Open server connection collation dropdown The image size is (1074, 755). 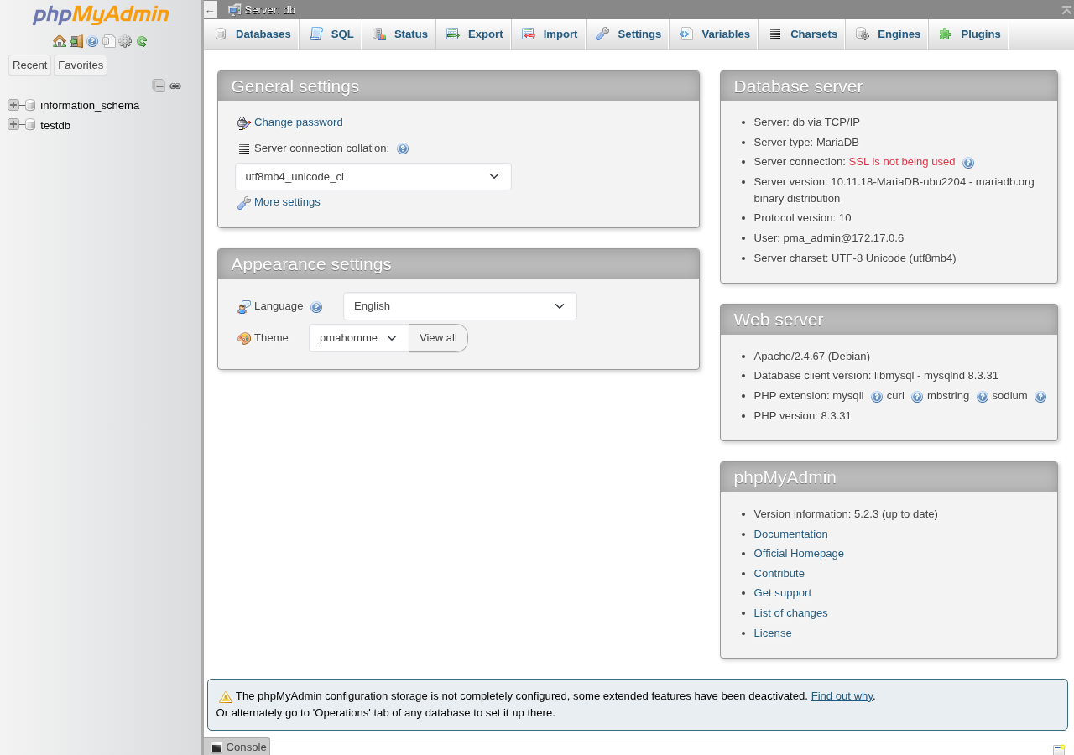(x=373, y=177)
